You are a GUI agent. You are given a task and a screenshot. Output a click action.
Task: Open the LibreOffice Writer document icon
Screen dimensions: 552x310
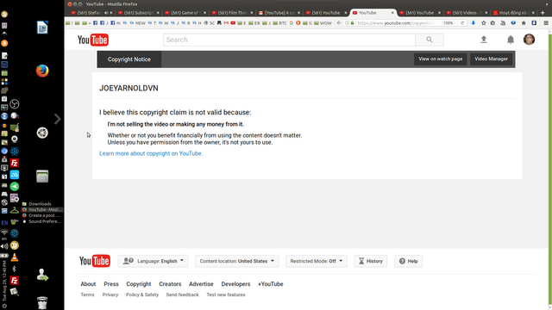[42, 28]
